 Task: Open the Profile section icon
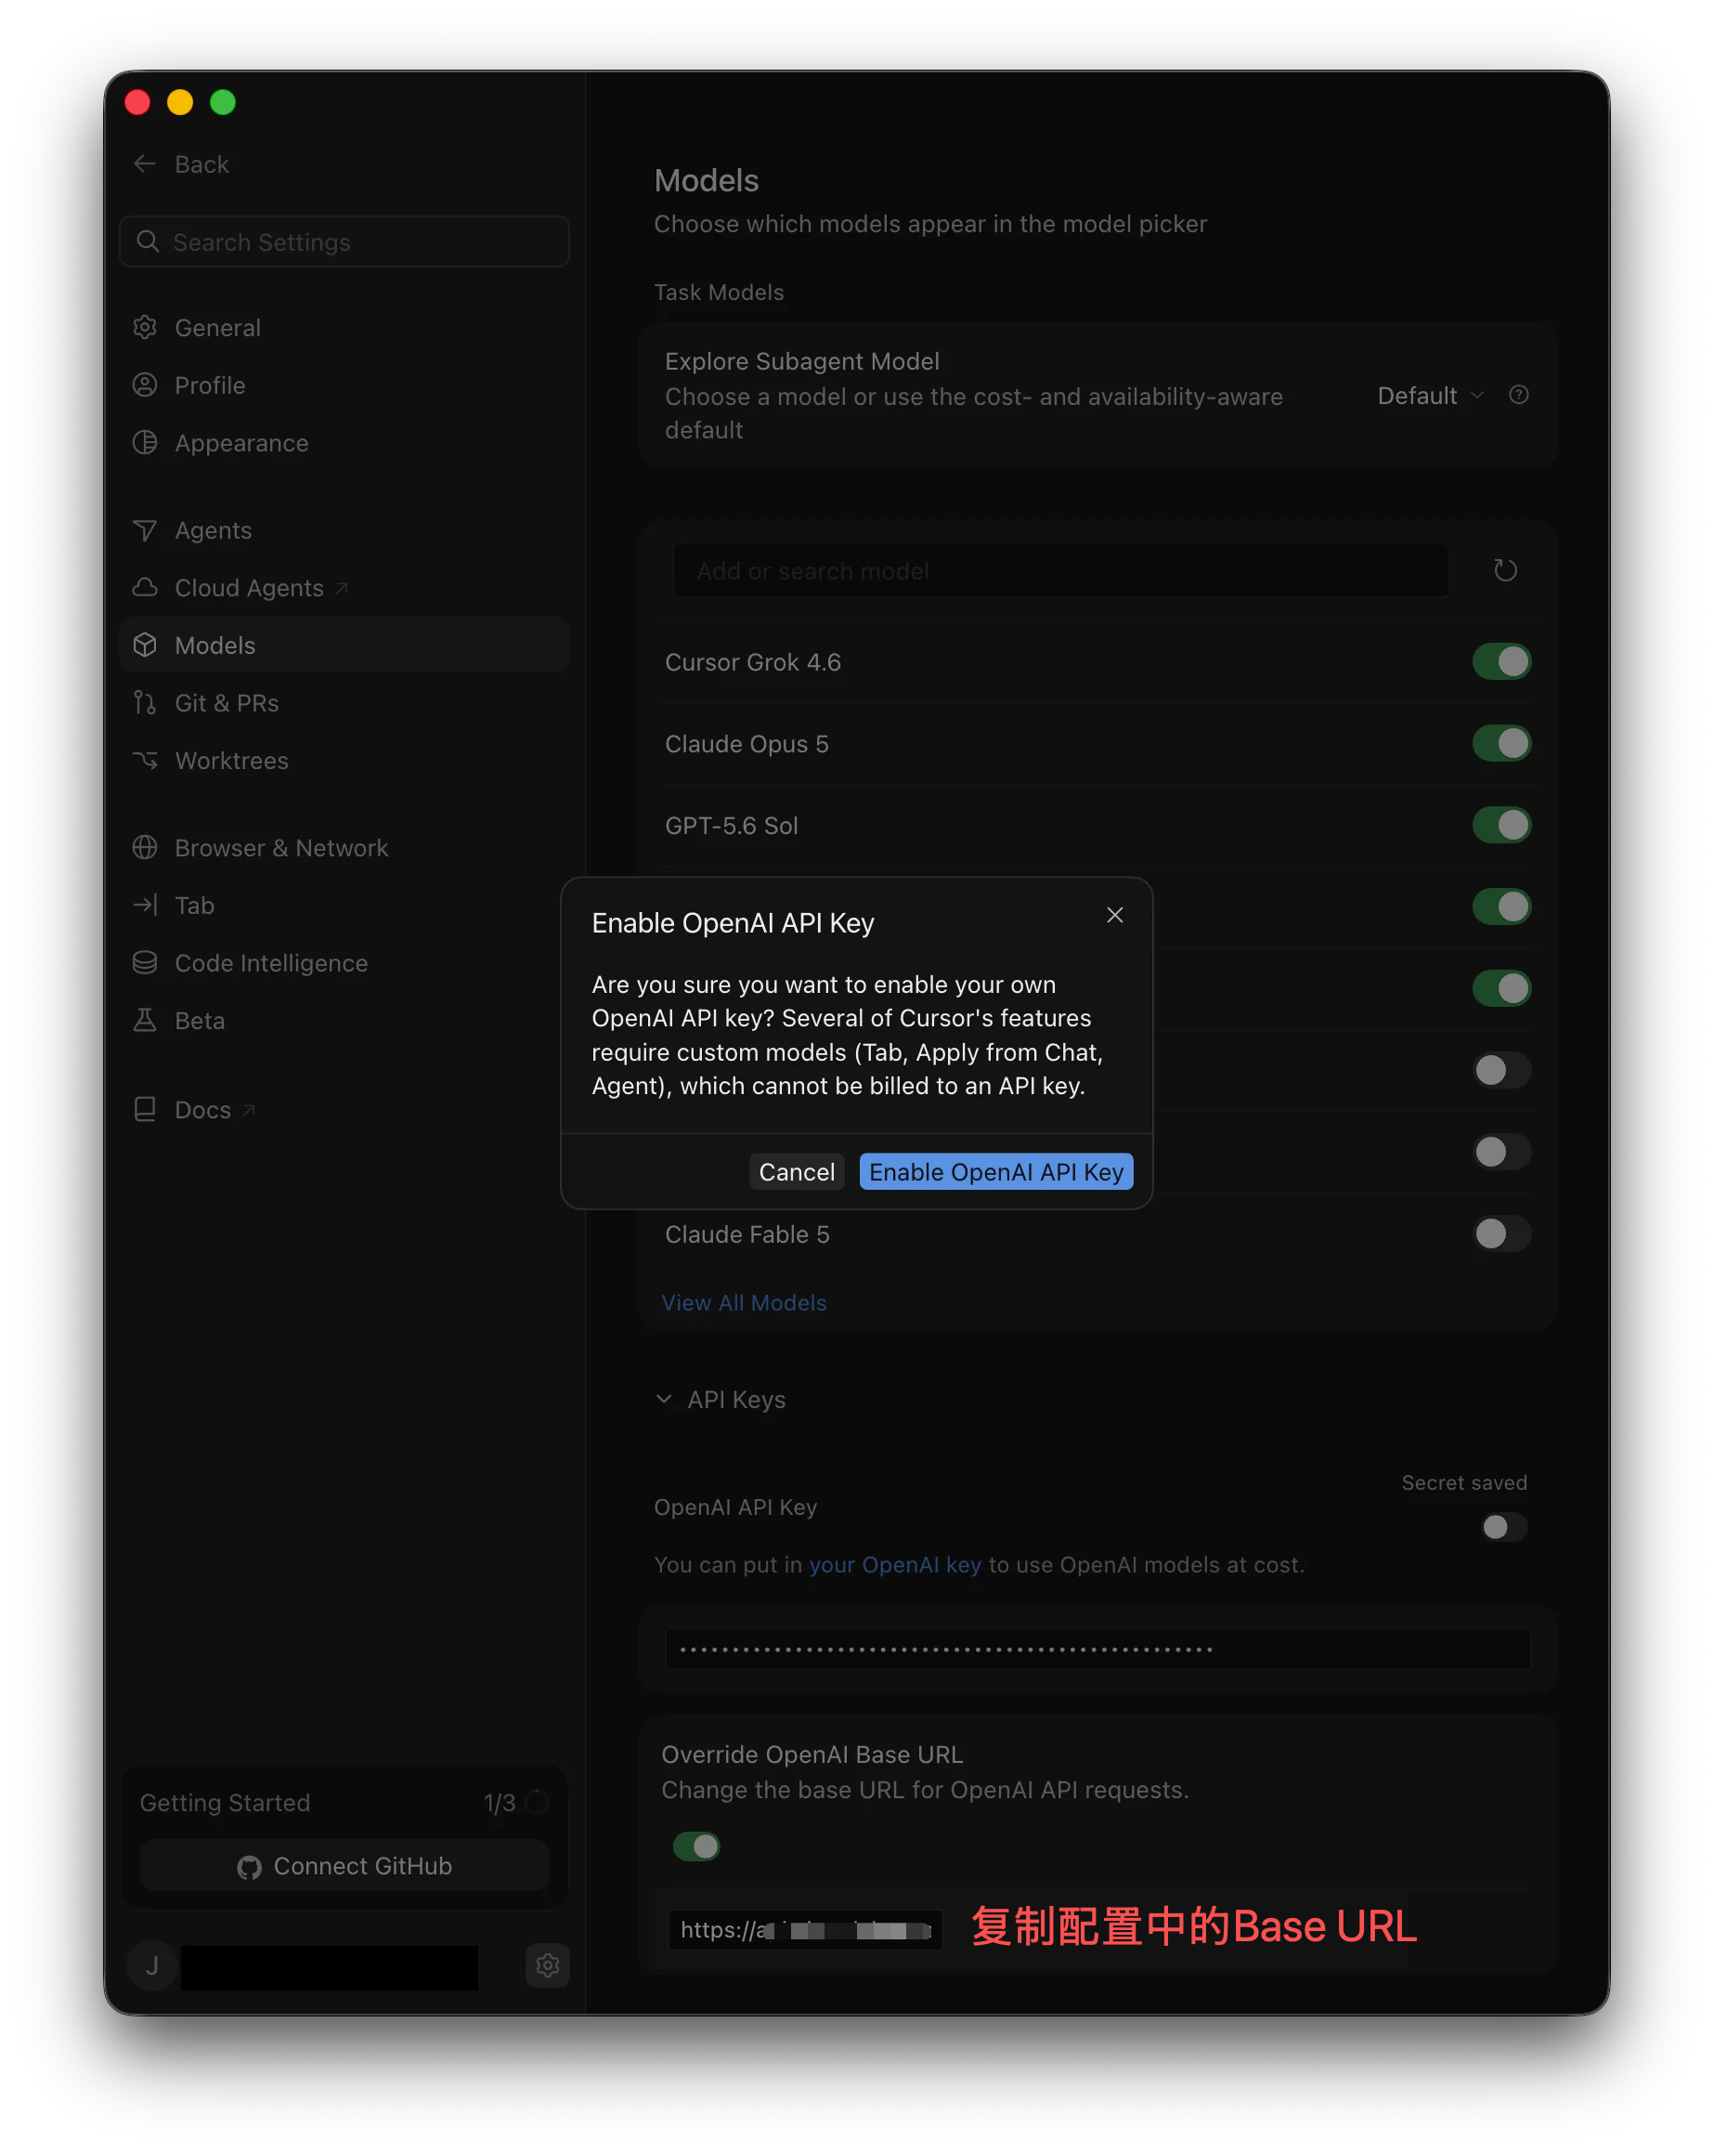(x=145, y=385)
